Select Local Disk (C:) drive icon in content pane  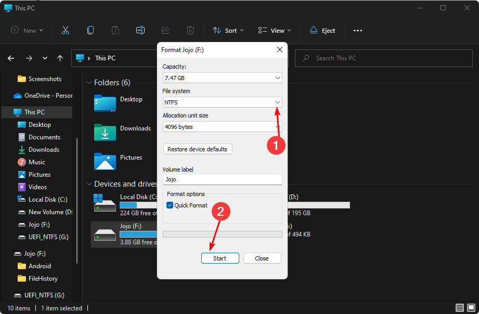coord(105,203)
